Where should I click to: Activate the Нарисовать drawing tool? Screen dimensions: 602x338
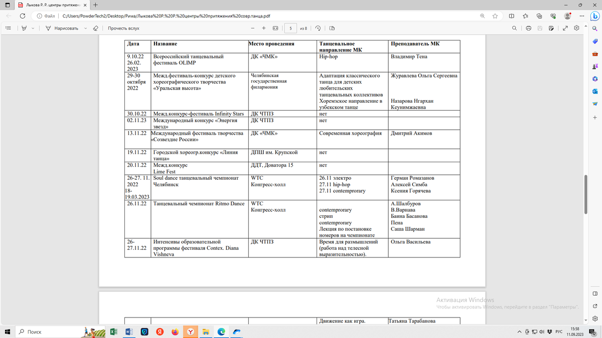[x=62, y=28]
